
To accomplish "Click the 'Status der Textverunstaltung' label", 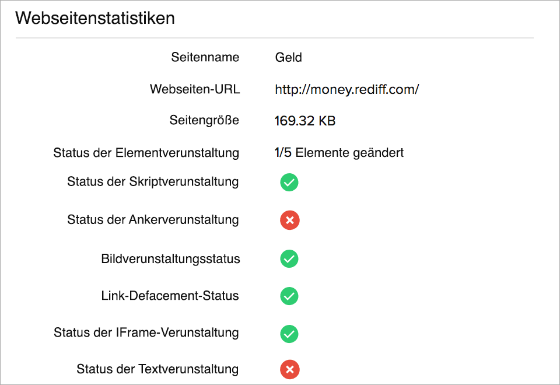I will pyautogui.click(x=157, y=369).
